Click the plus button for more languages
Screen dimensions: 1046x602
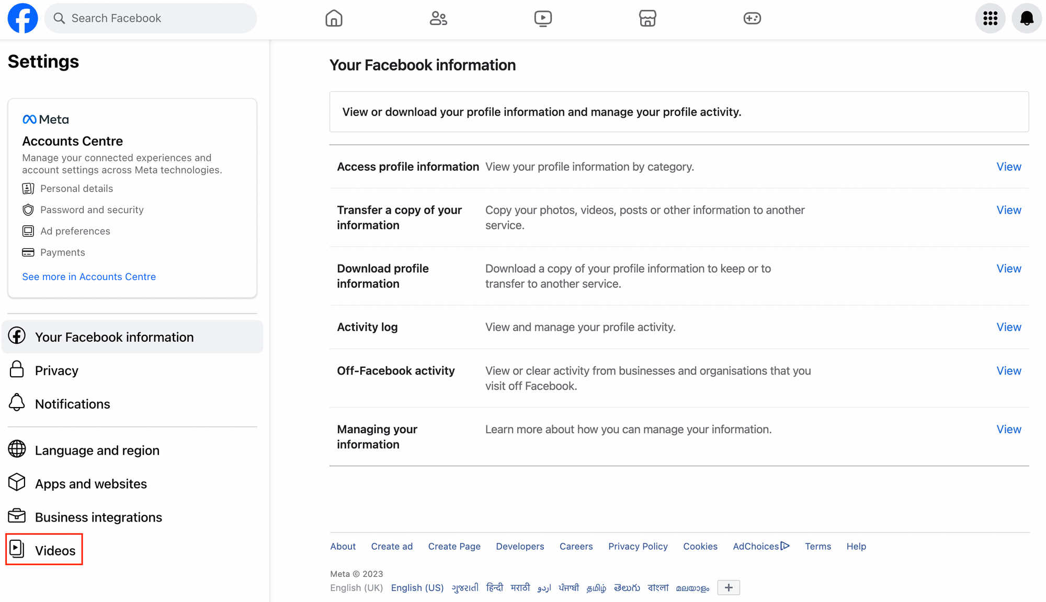(729, 587)
